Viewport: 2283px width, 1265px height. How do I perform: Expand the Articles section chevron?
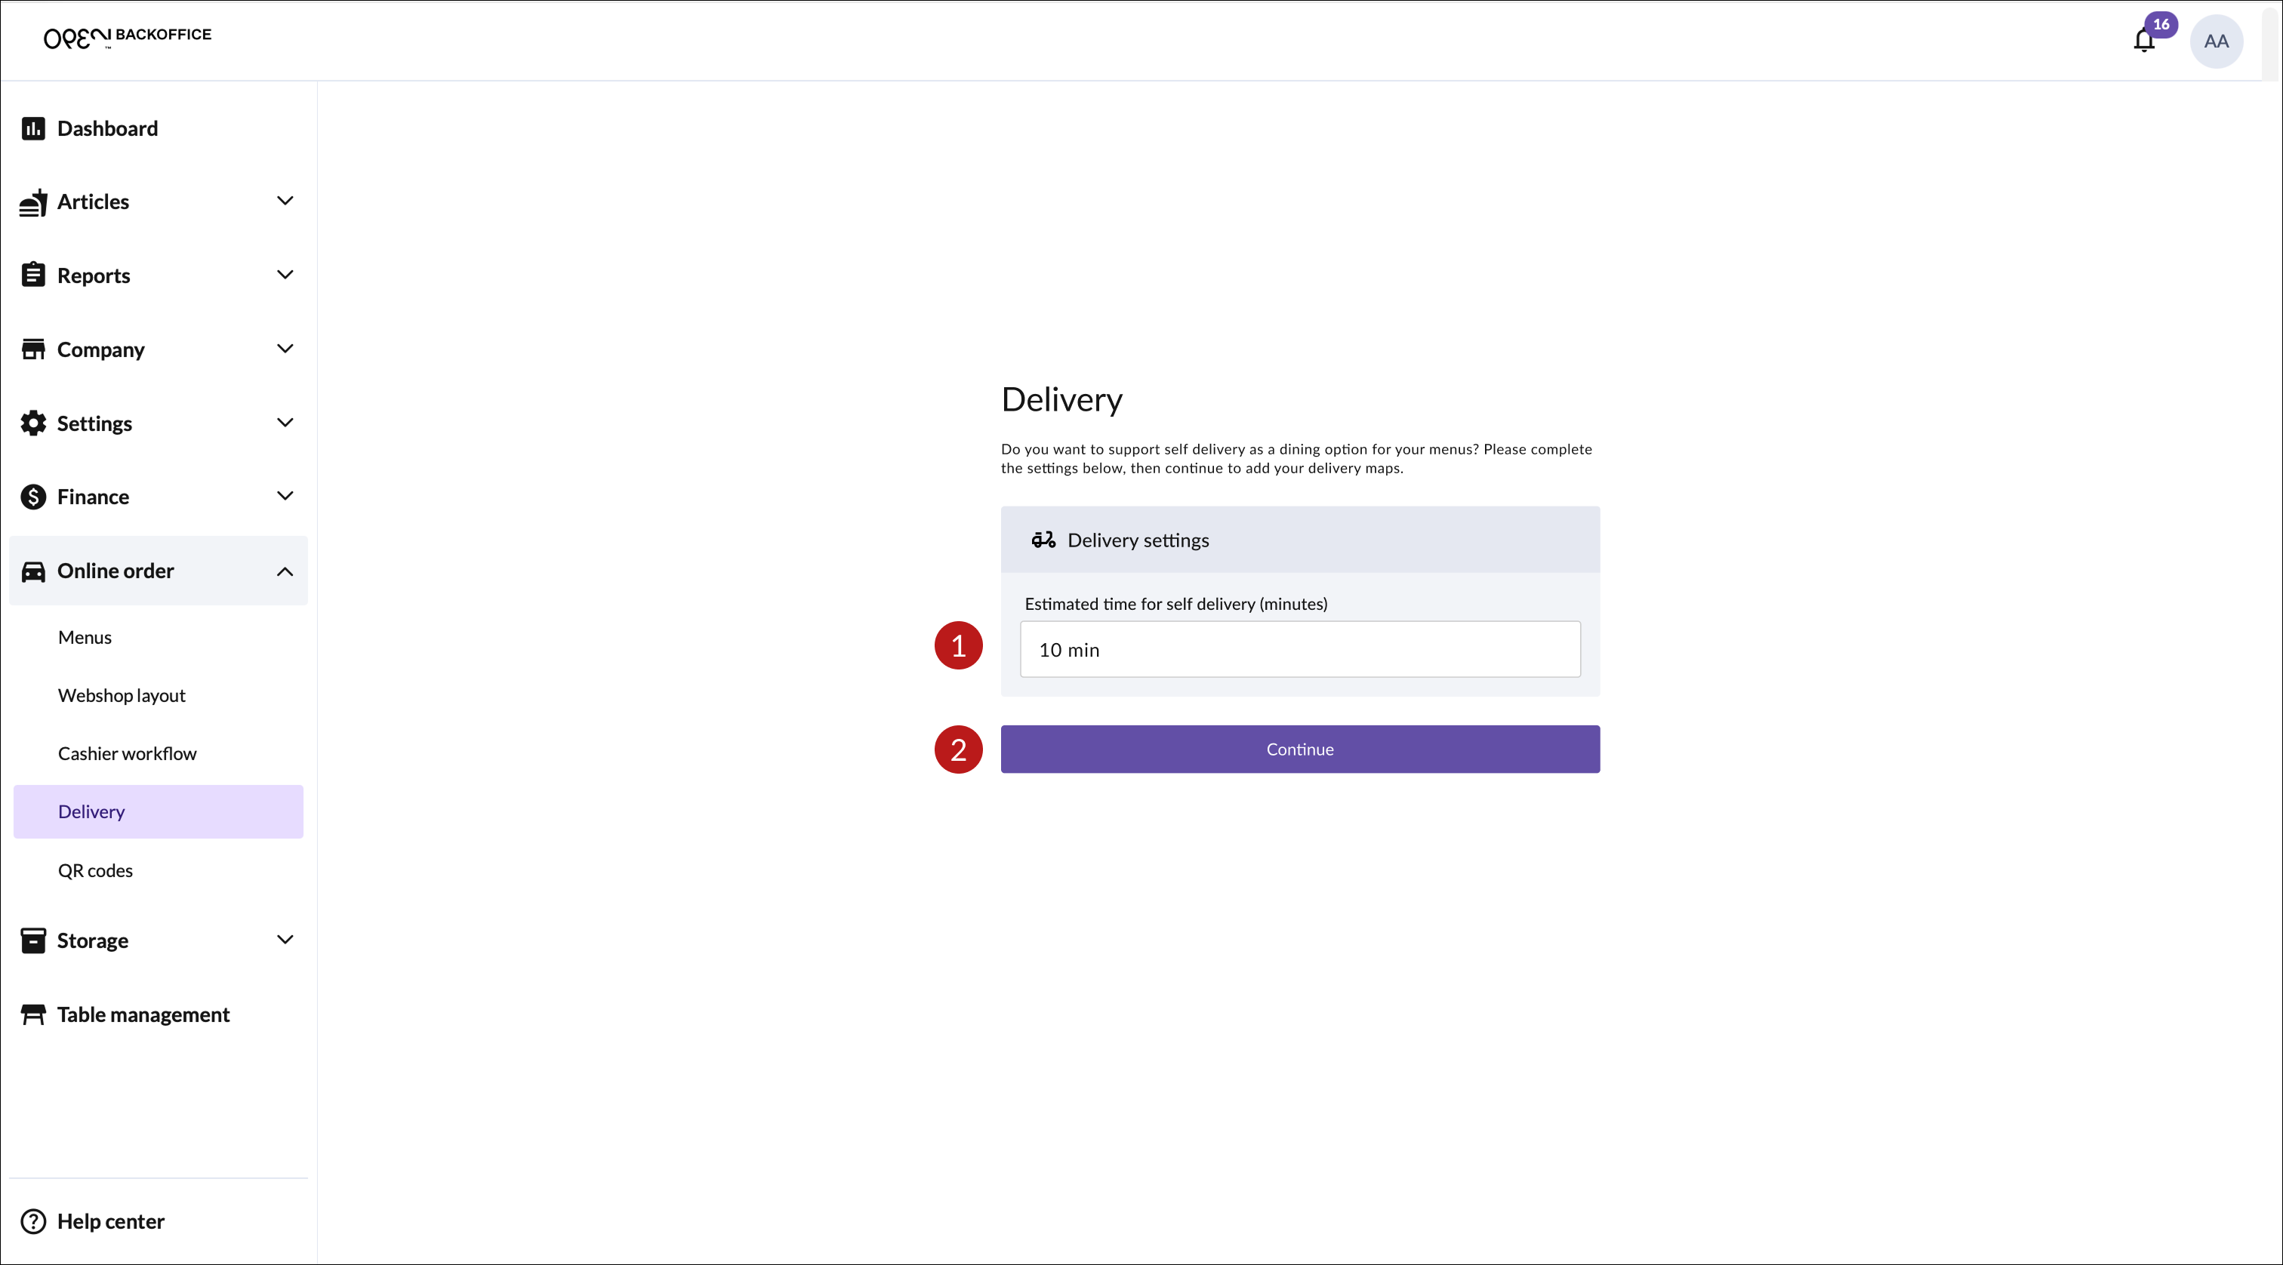tap(285, 201)
